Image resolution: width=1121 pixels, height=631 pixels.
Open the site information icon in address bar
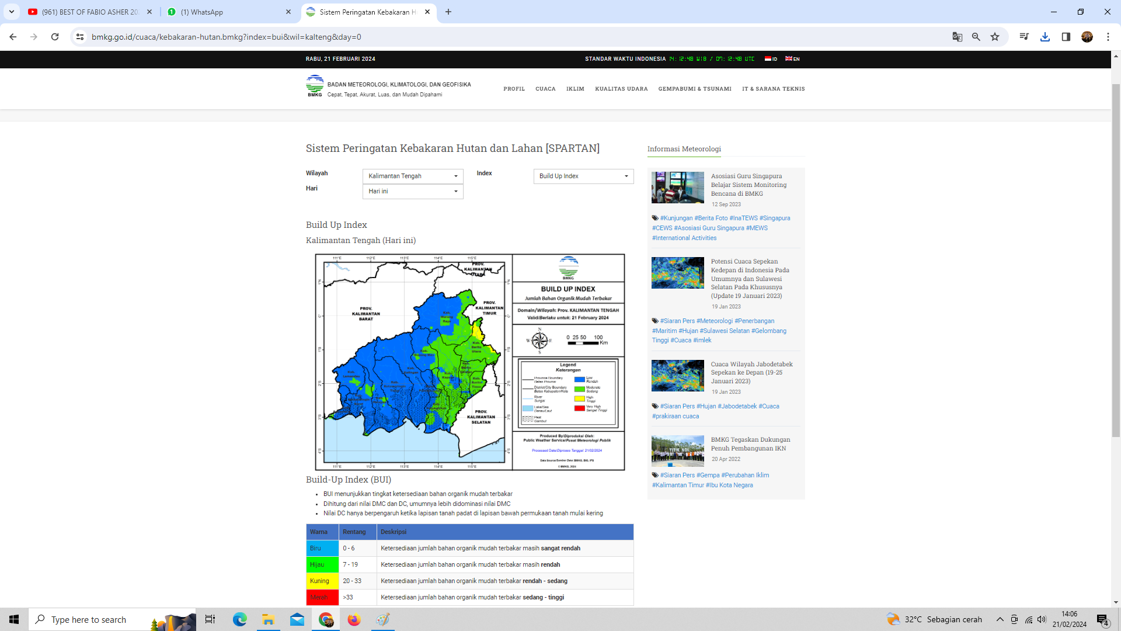(x=80, y=37)
